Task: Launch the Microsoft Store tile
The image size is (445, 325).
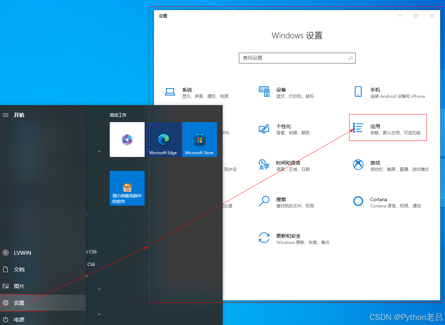Action: tap(199, 140)
